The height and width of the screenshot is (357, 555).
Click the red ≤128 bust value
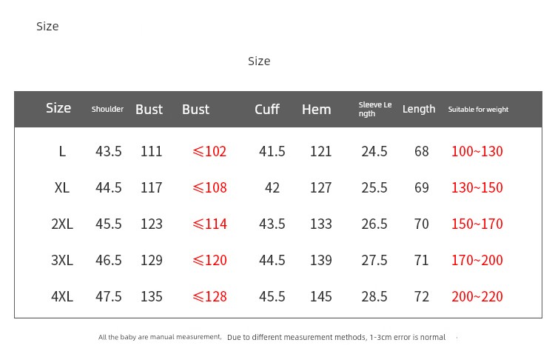[x=209, y=296]
